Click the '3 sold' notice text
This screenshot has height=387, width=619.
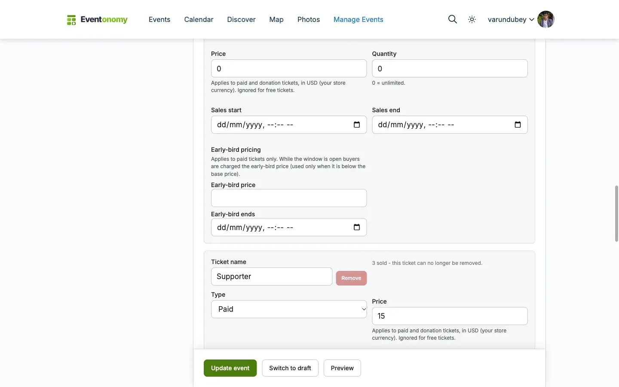click(427, 263)
